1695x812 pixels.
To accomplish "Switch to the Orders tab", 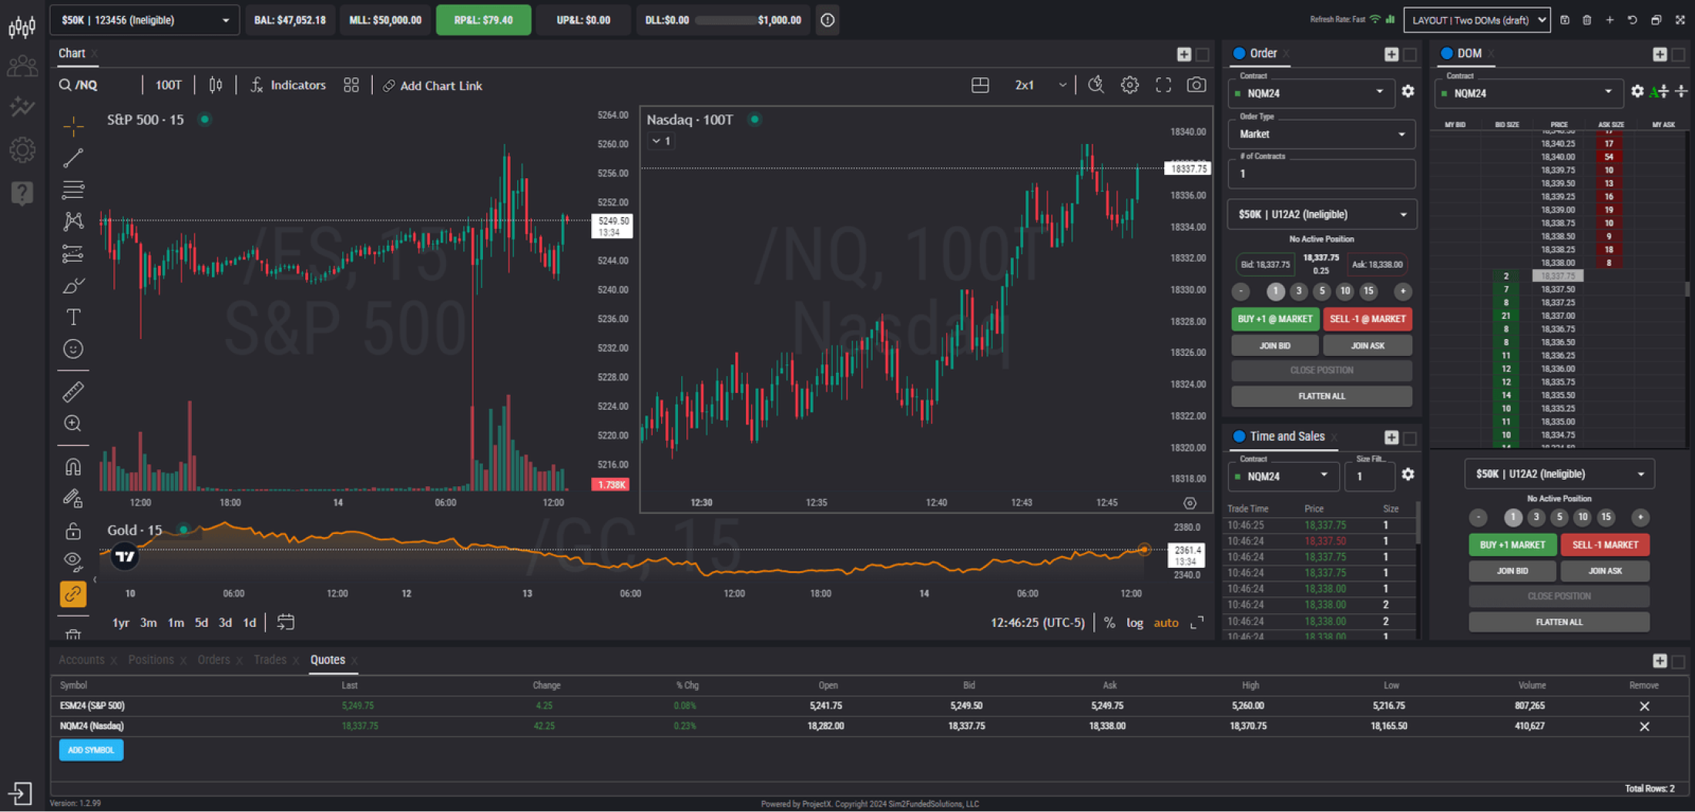I will tap(213, 660).
